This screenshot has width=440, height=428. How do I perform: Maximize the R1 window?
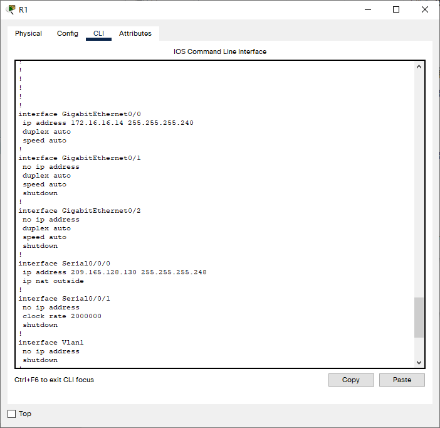tap(396, 9)
